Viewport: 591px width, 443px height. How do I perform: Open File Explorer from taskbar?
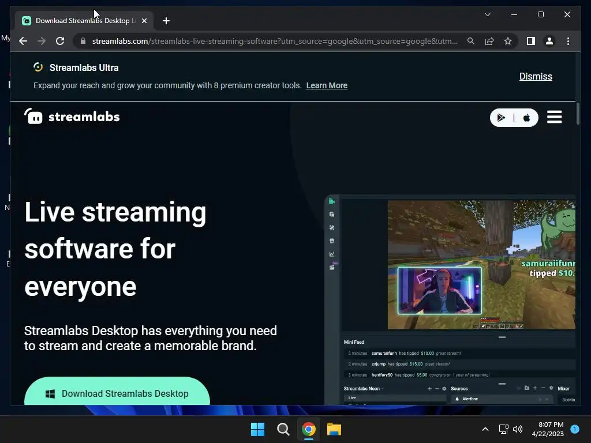click(334, 429)
